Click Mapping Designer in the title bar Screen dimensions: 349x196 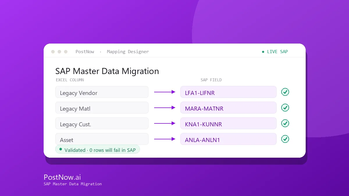coord(128,52)
